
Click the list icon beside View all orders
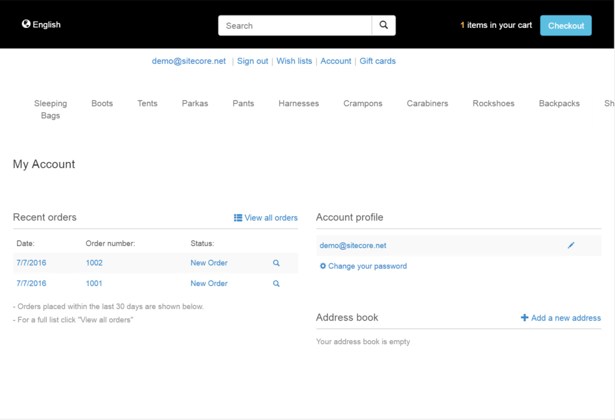coord(238,218)
